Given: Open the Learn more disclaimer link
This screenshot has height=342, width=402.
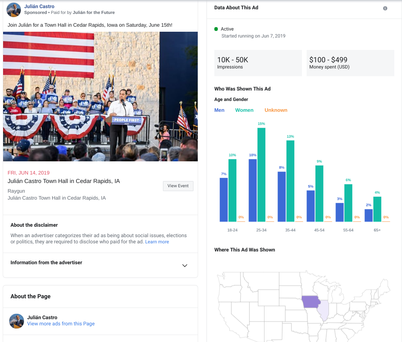Looking at the screenshot, I should pyautogui.click(x=157, y=242).
